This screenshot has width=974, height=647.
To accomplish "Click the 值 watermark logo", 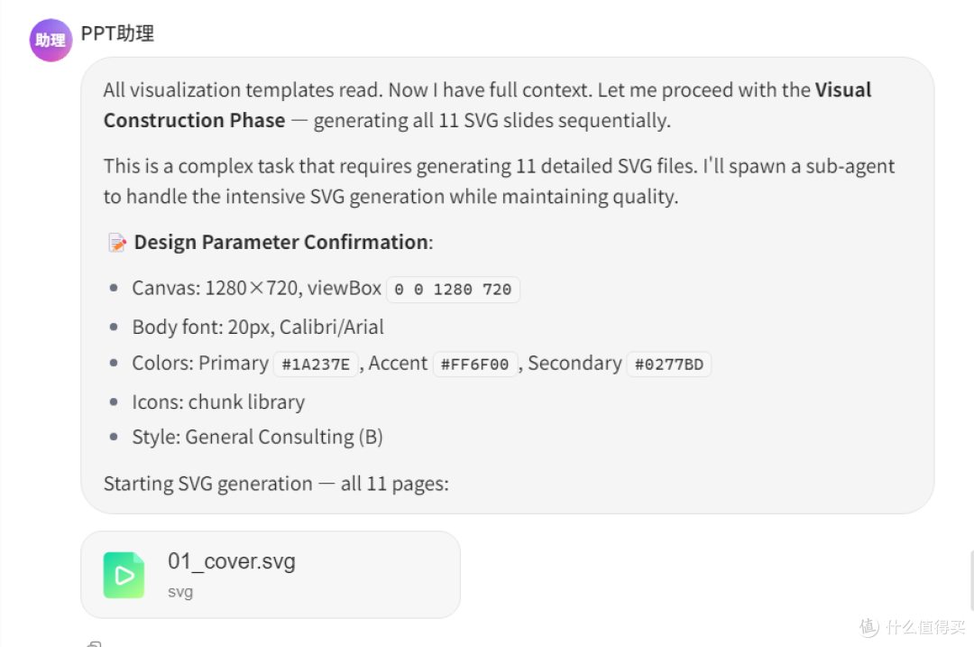I will pyautogui.click(x=869, y=626).
